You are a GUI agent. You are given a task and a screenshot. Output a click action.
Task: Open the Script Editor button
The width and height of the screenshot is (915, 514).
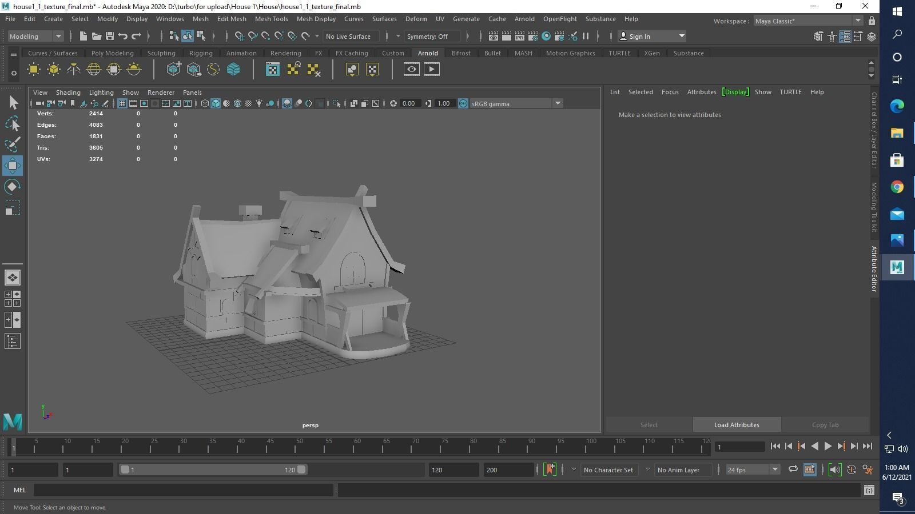coord(869,490)
